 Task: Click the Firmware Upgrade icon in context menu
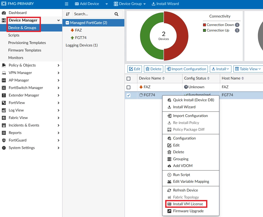[x=169, y=211]
